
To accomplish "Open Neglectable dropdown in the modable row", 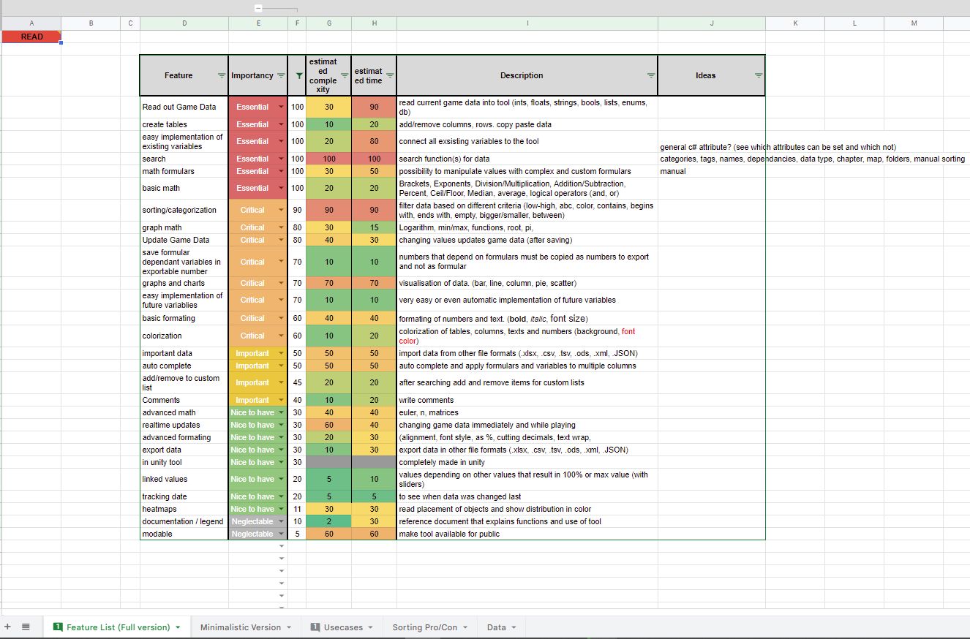I will 282,534.
